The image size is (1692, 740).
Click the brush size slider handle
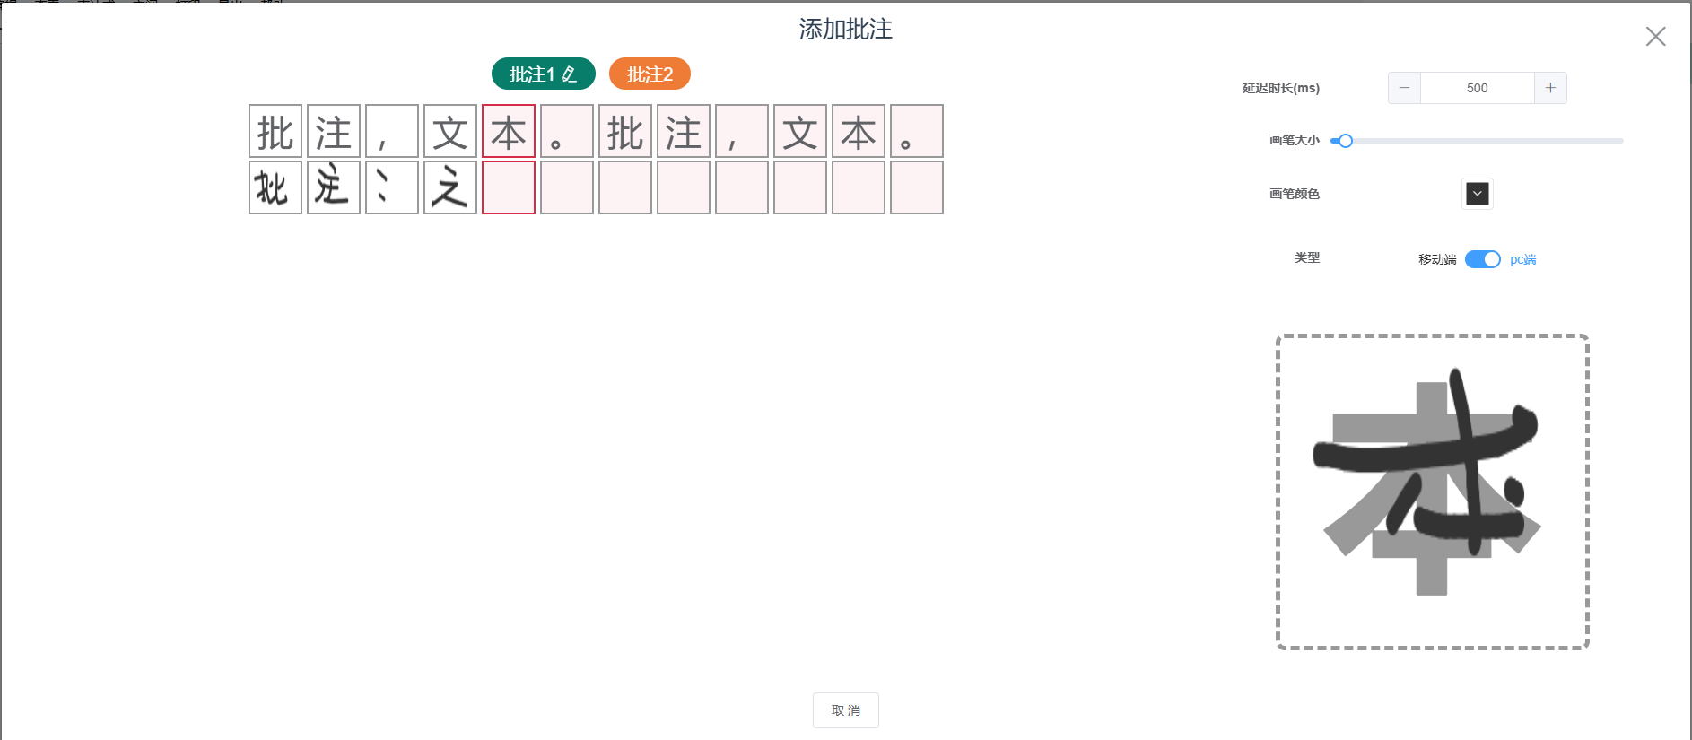(x=1345, y=141)
